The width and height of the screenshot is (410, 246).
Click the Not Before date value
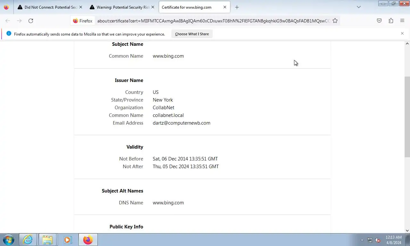point(185,159)
